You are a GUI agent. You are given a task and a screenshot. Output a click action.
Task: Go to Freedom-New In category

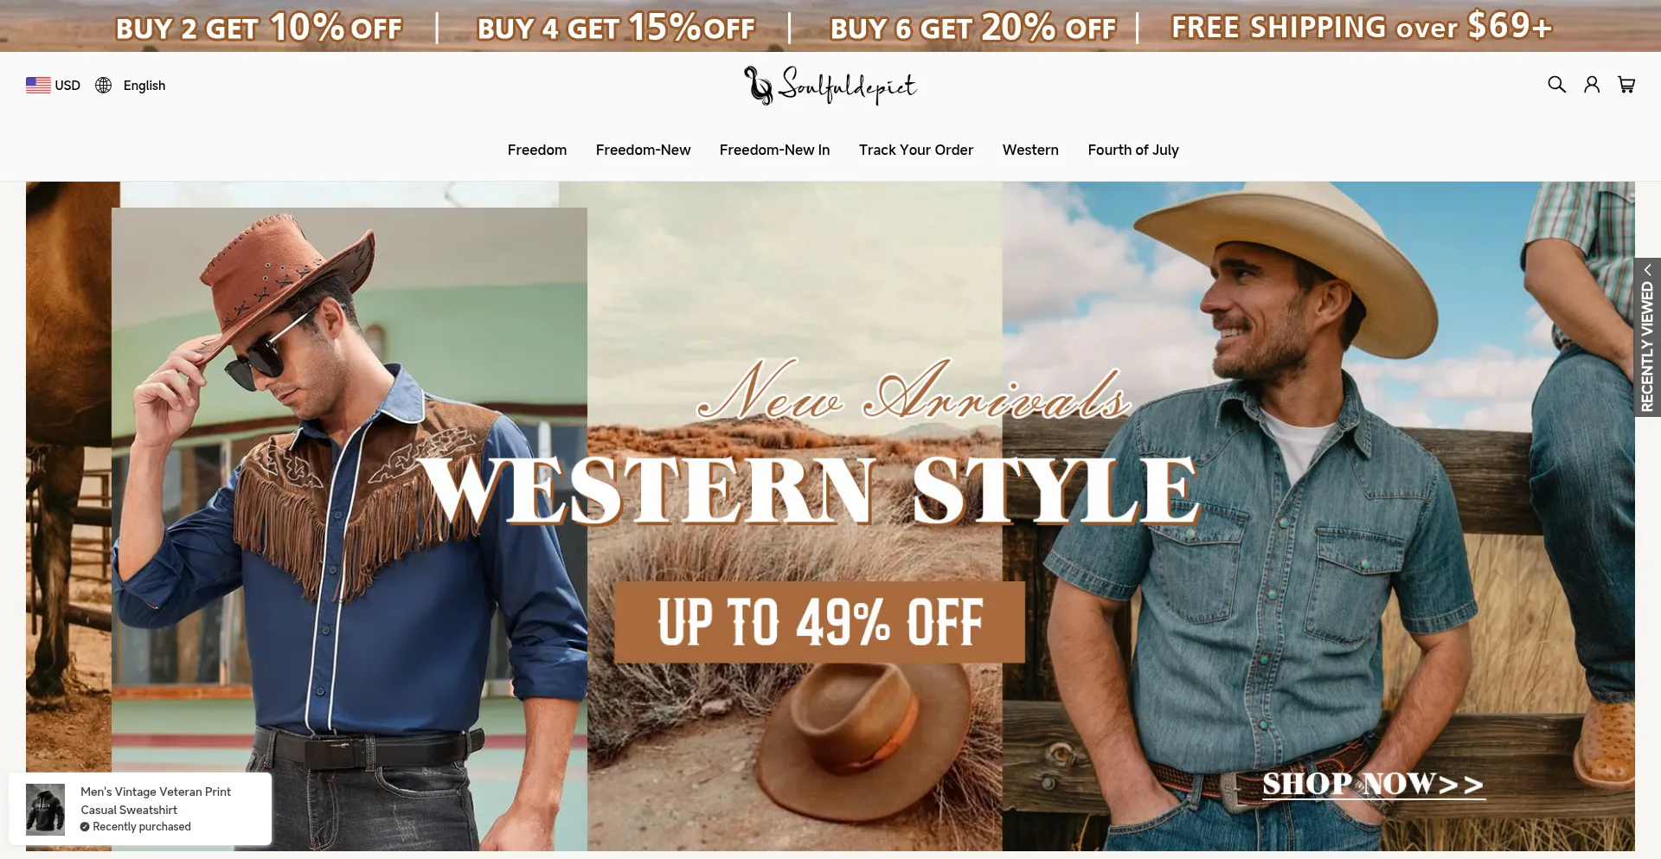(774, 150)
